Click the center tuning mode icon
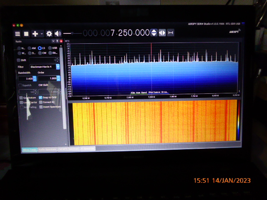The height and width of the screenshot is (200, 267). (x=162, y=33)
